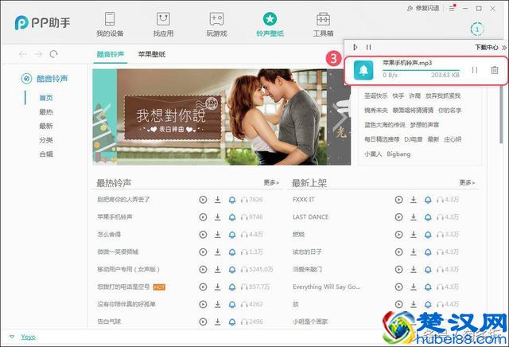Open the 找应用 app store section
This screenshot has width=509, height=347.
[x=163, y=24]
